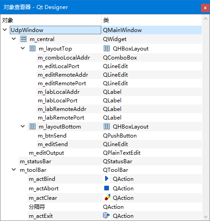Collapse the m_toolBar tree node
Image resolution: width=210 pixels, height=221 pixels.
[14, 170]
